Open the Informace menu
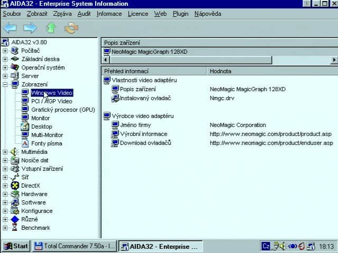 click(x=109, y=14)
